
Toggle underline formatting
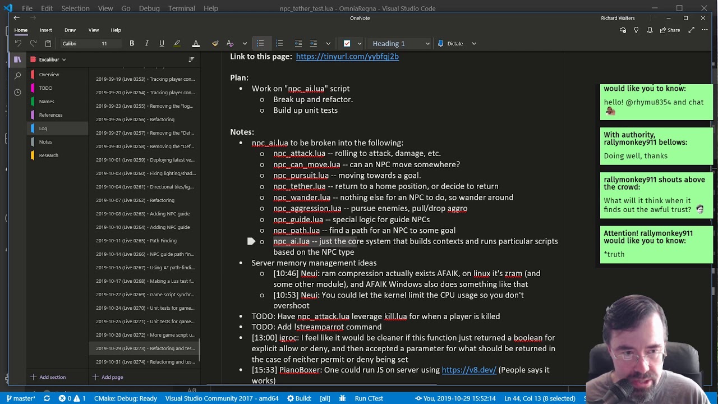[x=162, y=43]
